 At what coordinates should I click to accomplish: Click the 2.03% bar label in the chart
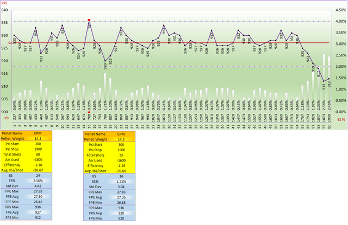pos(319,105)
